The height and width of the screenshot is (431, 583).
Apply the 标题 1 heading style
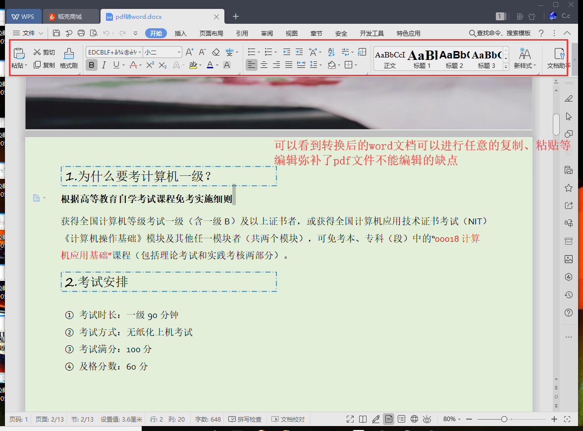[422, 58]
